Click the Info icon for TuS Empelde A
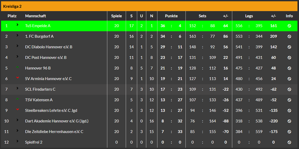The width and height of the screenshot is (299, 149). click(289, 26)
